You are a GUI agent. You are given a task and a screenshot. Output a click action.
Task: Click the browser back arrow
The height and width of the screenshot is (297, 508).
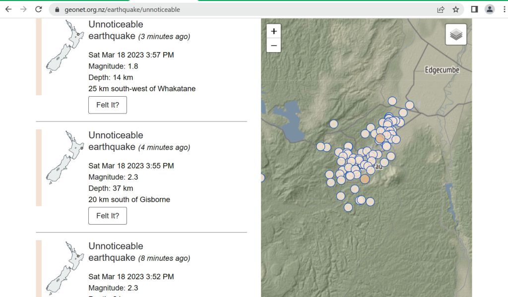point(8,9)
